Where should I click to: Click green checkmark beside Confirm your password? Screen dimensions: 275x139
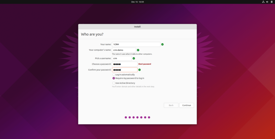(x=140, y=70)
